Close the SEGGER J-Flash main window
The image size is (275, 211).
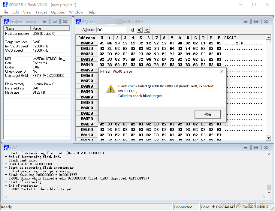click(267, 5)
